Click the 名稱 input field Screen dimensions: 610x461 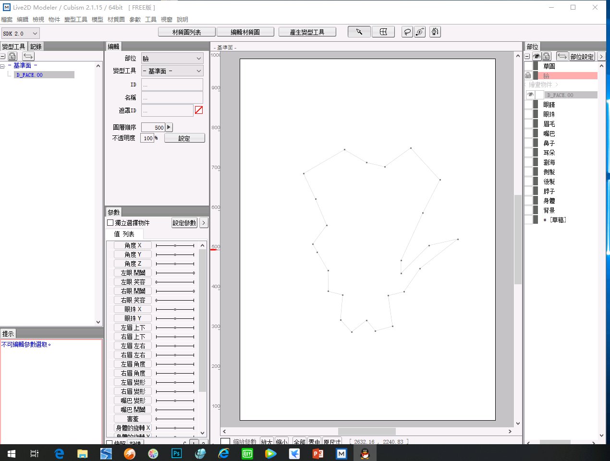pyautogui.click(x=172, y=97)
